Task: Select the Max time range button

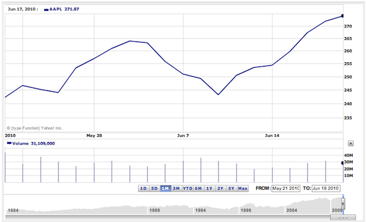Action: (x=243, y=188)
